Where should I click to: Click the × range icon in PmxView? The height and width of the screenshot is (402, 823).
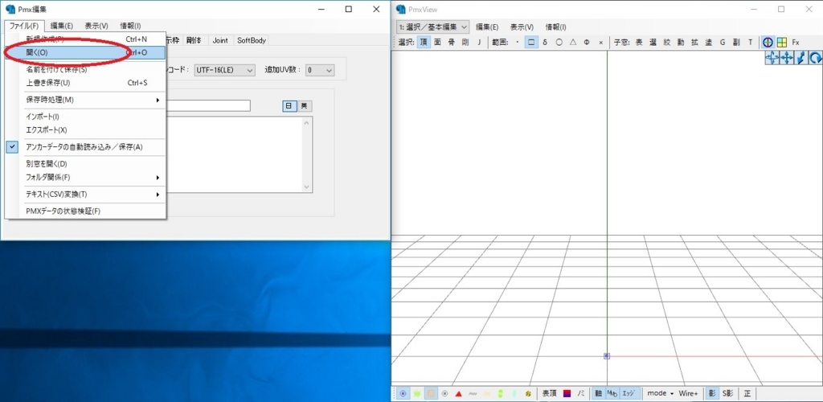coord(600,43)
